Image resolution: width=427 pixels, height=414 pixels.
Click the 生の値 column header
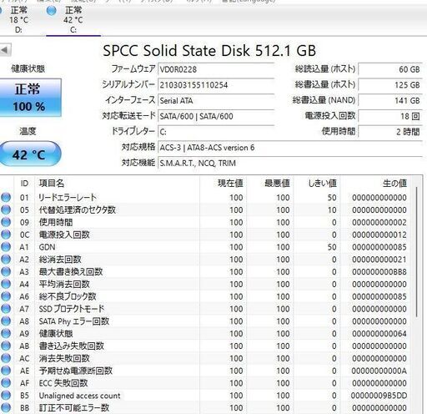tap(375, 184)
